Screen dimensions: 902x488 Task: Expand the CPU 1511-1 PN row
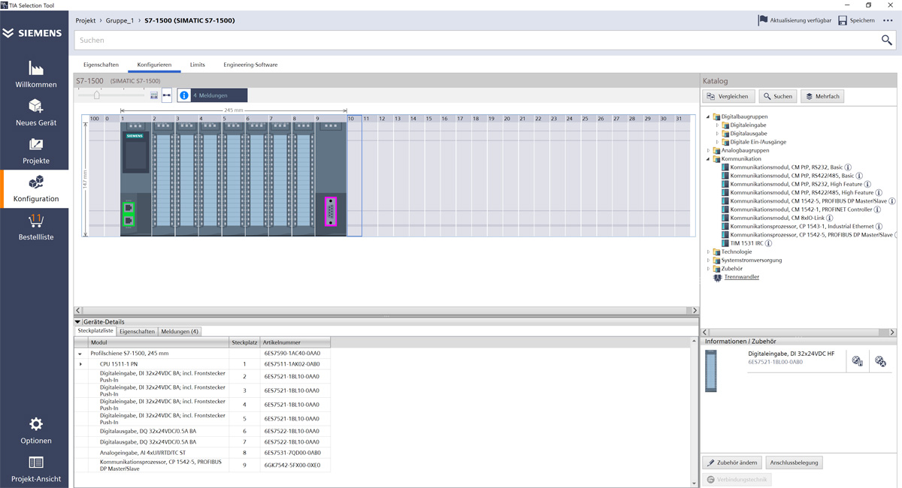pyautogui.click(x=80, y=364)
